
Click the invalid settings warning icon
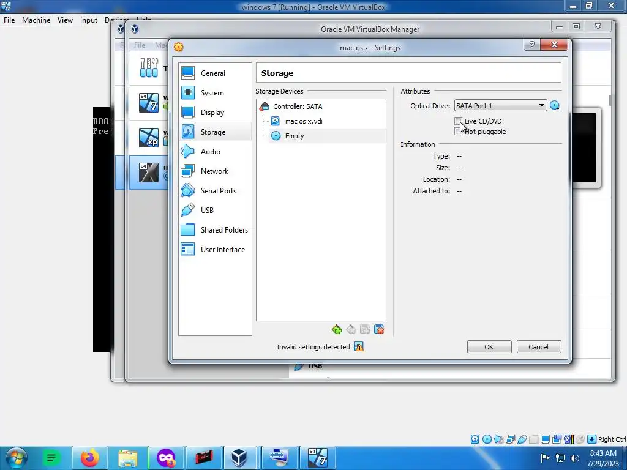click(x=359, y=347)
